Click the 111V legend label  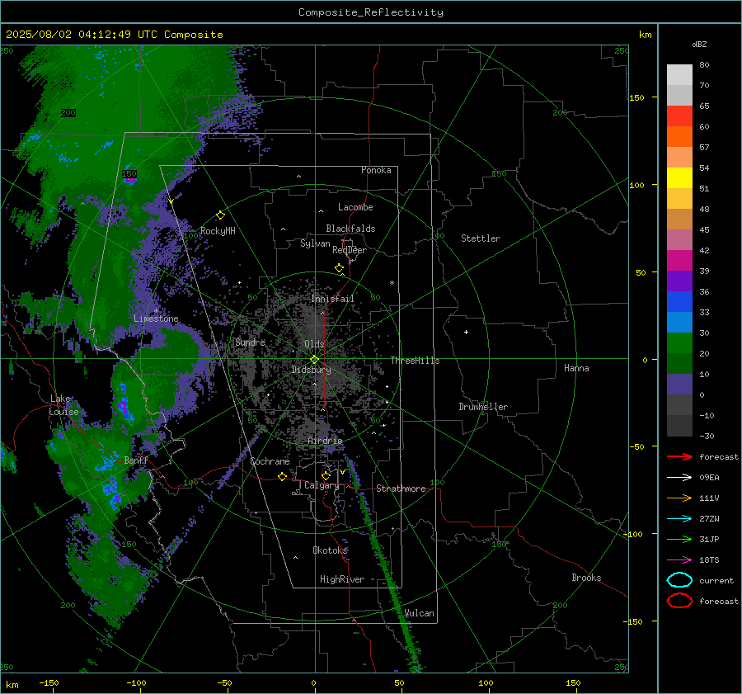[709, 498]
